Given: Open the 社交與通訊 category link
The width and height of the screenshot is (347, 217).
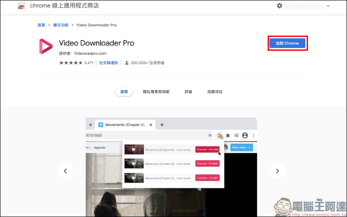Looking at the screenshot, I should 108,63.
